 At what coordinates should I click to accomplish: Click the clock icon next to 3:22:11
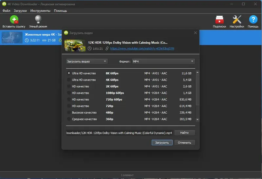click(x=27, y=40)
